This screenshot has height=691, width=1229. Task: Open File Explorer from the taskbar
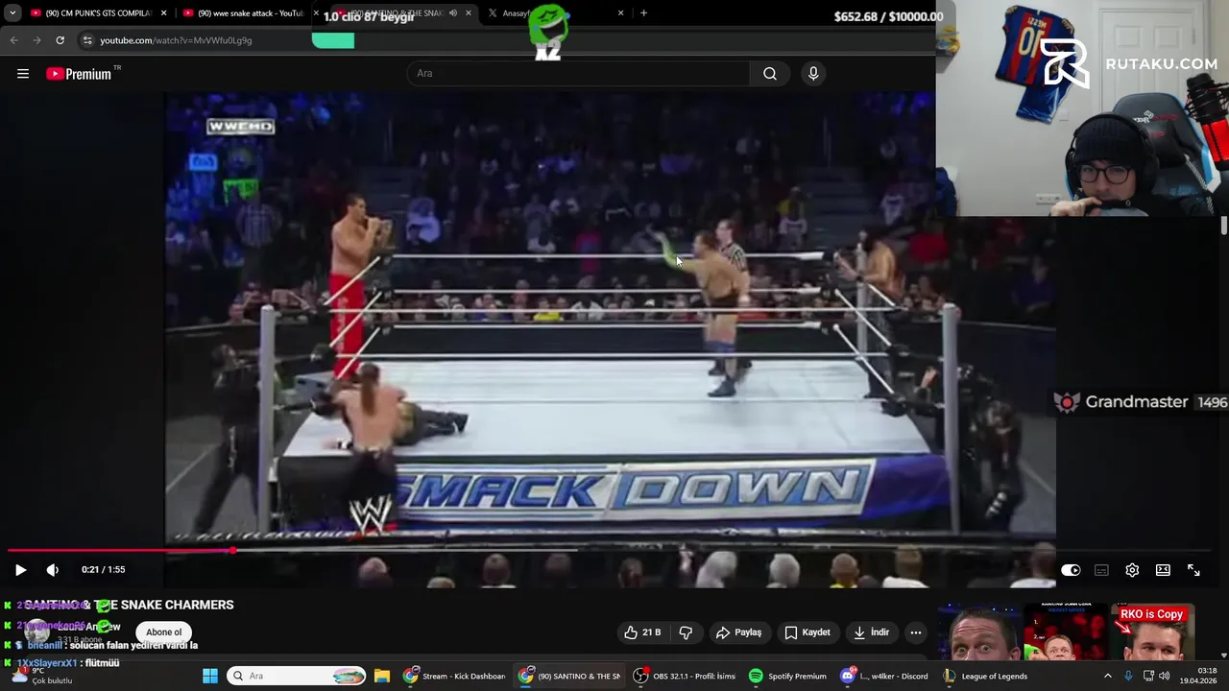pyautogui.click(x=381, y=676)
